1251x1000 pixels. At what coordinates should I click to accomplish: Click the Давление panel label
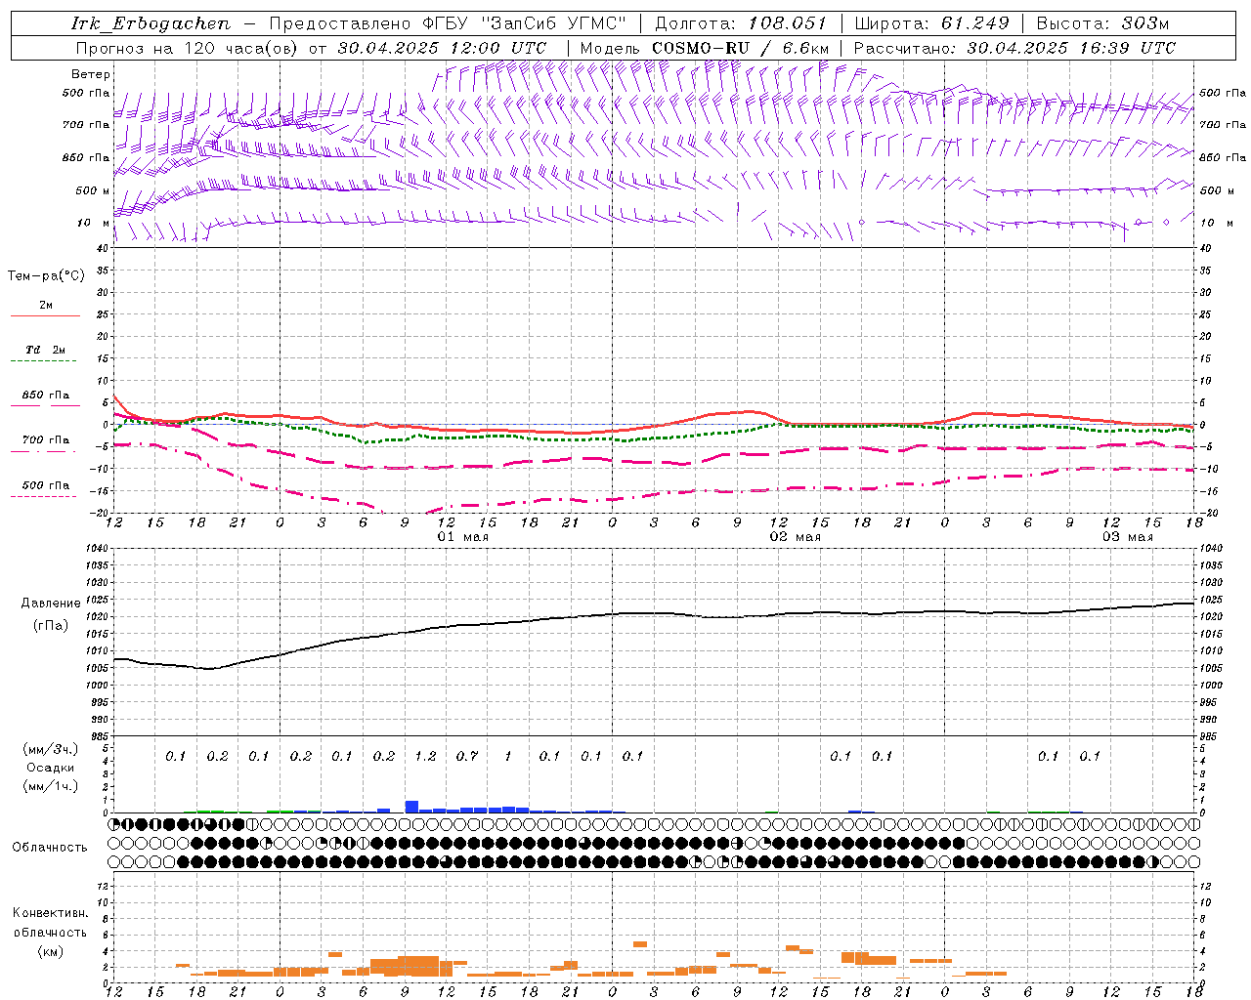[51, 604]
